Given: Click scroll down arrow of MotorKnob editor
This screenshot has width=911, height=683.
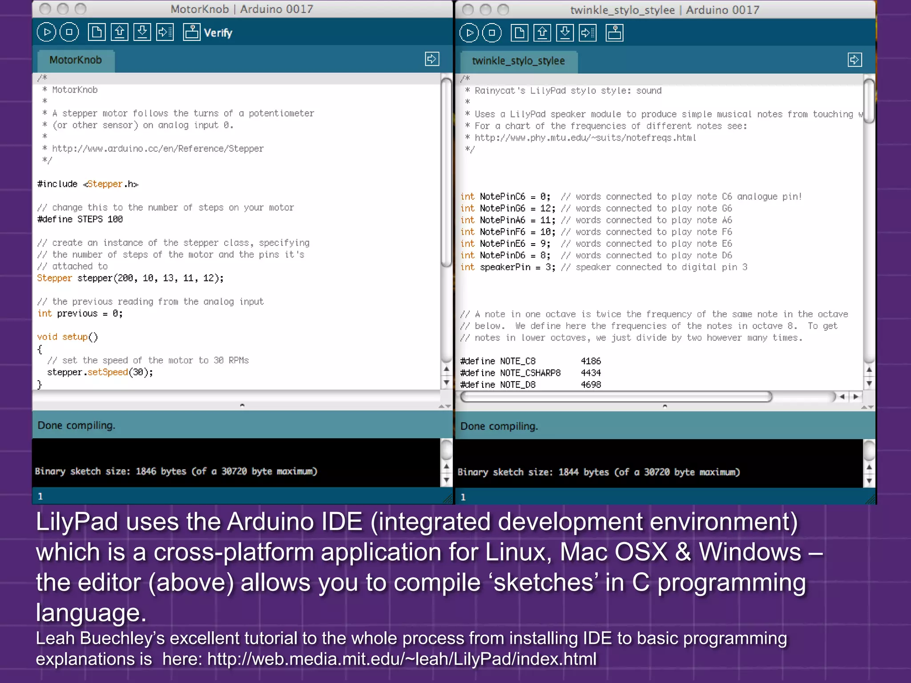Looking at the screenshot, I should pyautogui.click(x=447, y=382).
